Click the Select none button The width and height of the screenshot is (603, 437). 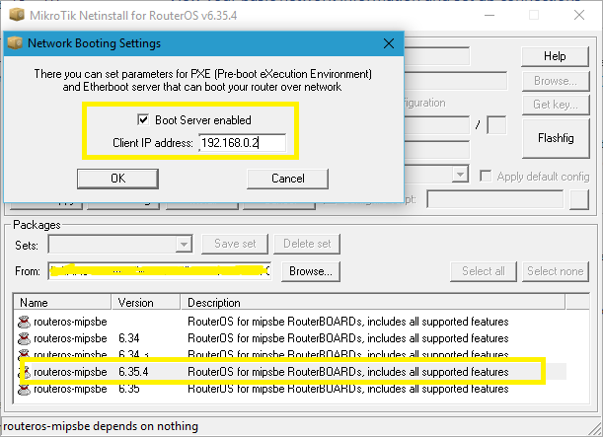tap(556, 271)
